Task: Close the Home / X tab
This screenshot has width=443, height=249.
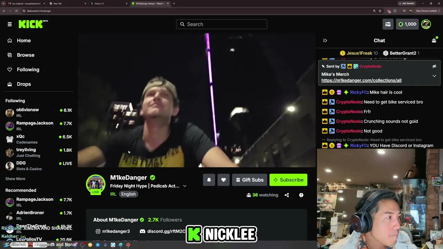Action: pos(127,3)
